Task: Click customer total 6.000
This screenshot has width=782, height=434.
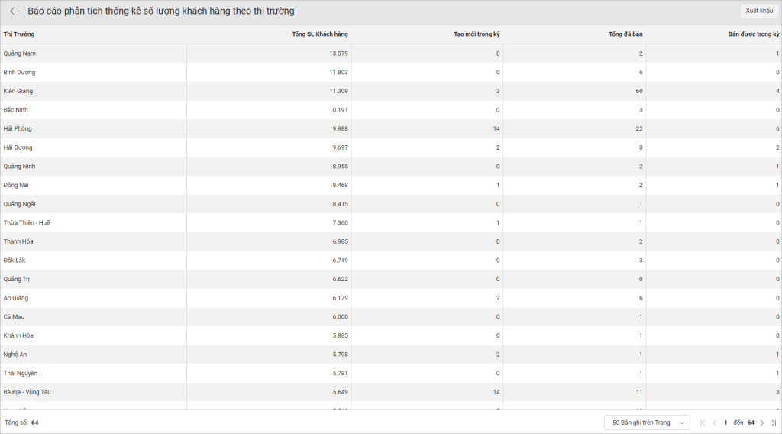Action: pos(340,317)
